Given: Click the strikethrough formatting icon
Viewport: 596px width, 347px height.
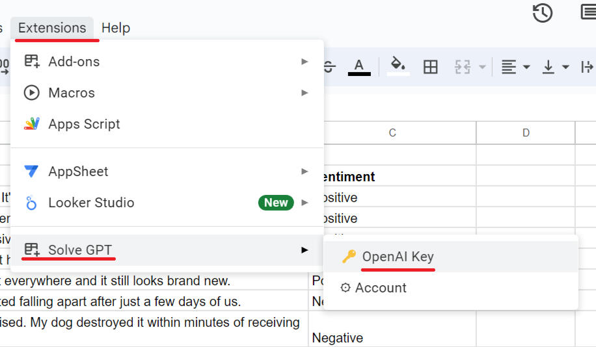Looking at the screenshot, I should tap(329, 66).
